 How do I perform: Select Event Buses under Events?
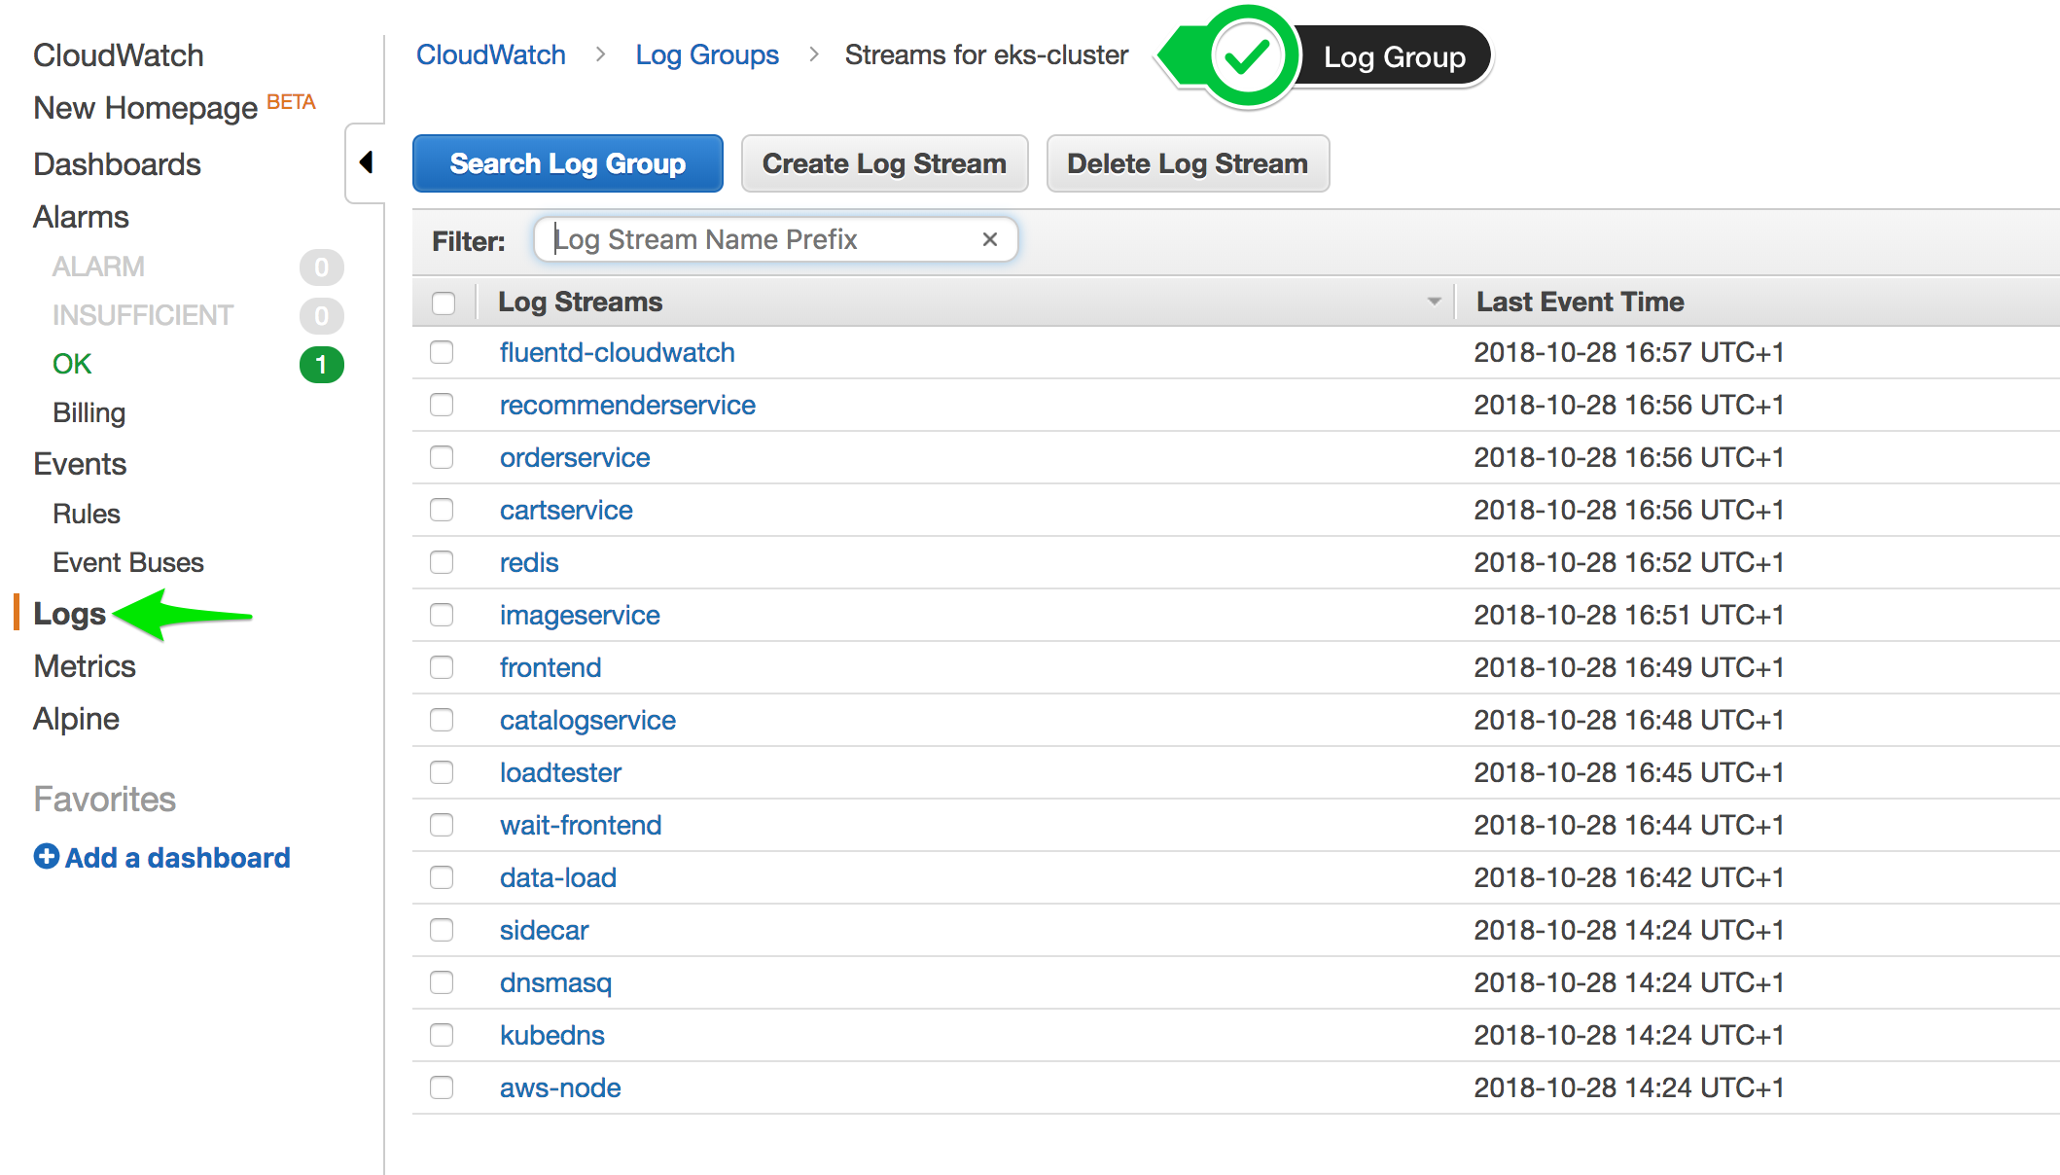[x=128, y=562]
